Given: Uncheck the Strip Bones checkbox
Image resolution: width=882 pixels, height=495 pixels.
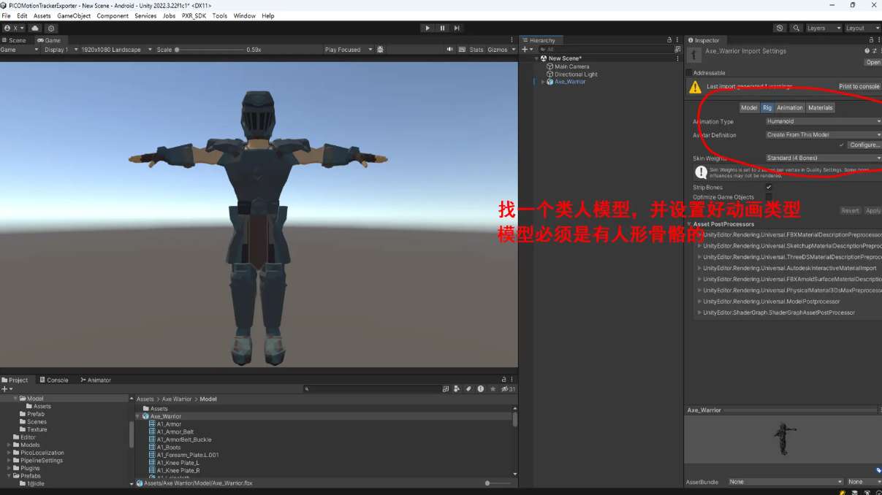Looking at the screenshot, I should point(769,188).
